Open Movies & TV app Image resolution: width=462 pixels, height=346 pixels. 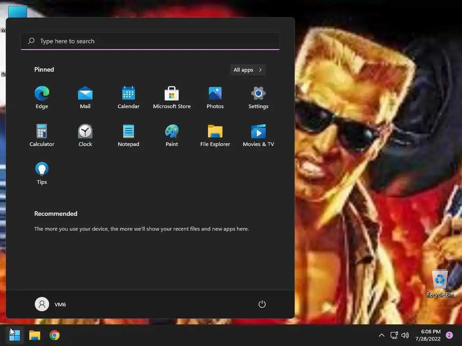(259, 135)
